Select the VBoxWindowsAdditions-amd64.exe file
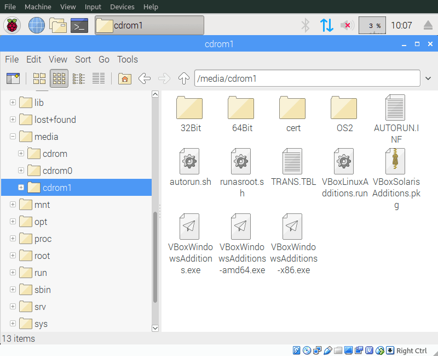Image resolution: width=438 pixels, height=356 pixels. [x=242, y=244]
